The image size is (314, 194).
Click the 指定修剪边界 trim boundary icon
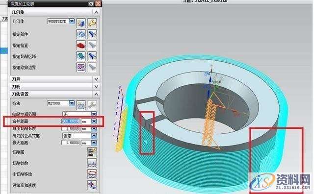tap(81, 68)
